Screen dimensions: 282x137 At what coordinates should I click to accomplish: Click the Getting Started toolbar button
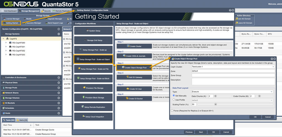(x=12, y=23)
